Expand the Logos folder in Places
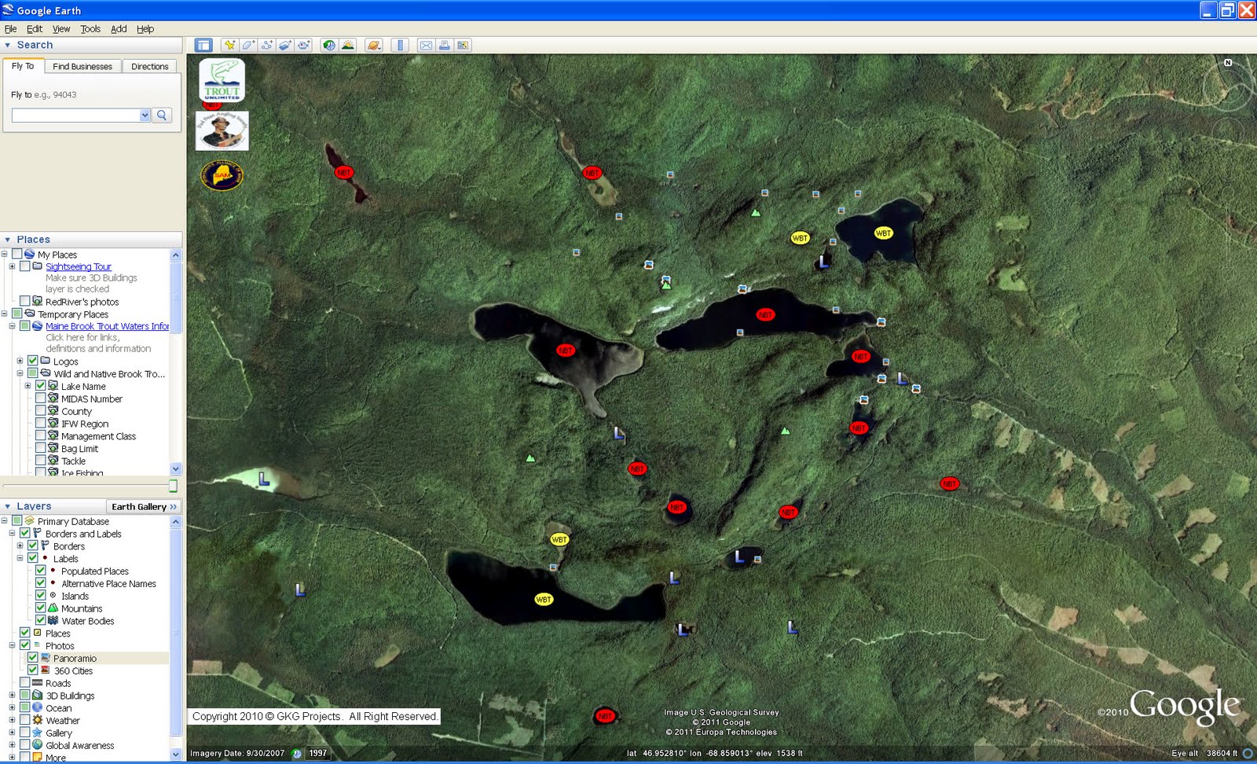The height and width of the screenshot is (764, 1257). click(20, 361)
